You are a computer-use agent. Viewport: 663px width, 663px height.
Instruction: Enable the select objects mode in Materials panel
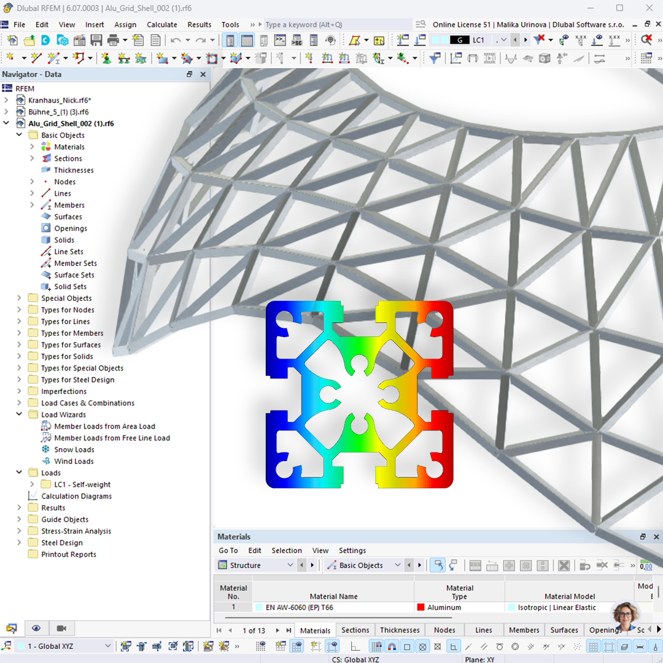437,565
